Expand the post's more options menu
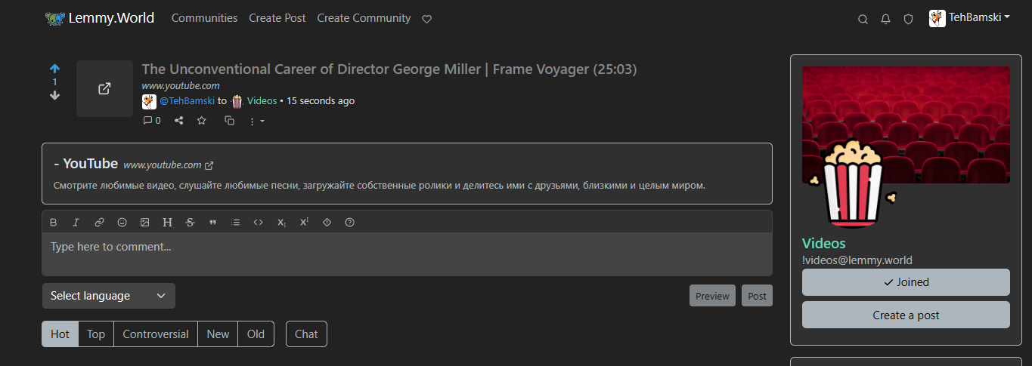1032x366 pixels. 256,121
